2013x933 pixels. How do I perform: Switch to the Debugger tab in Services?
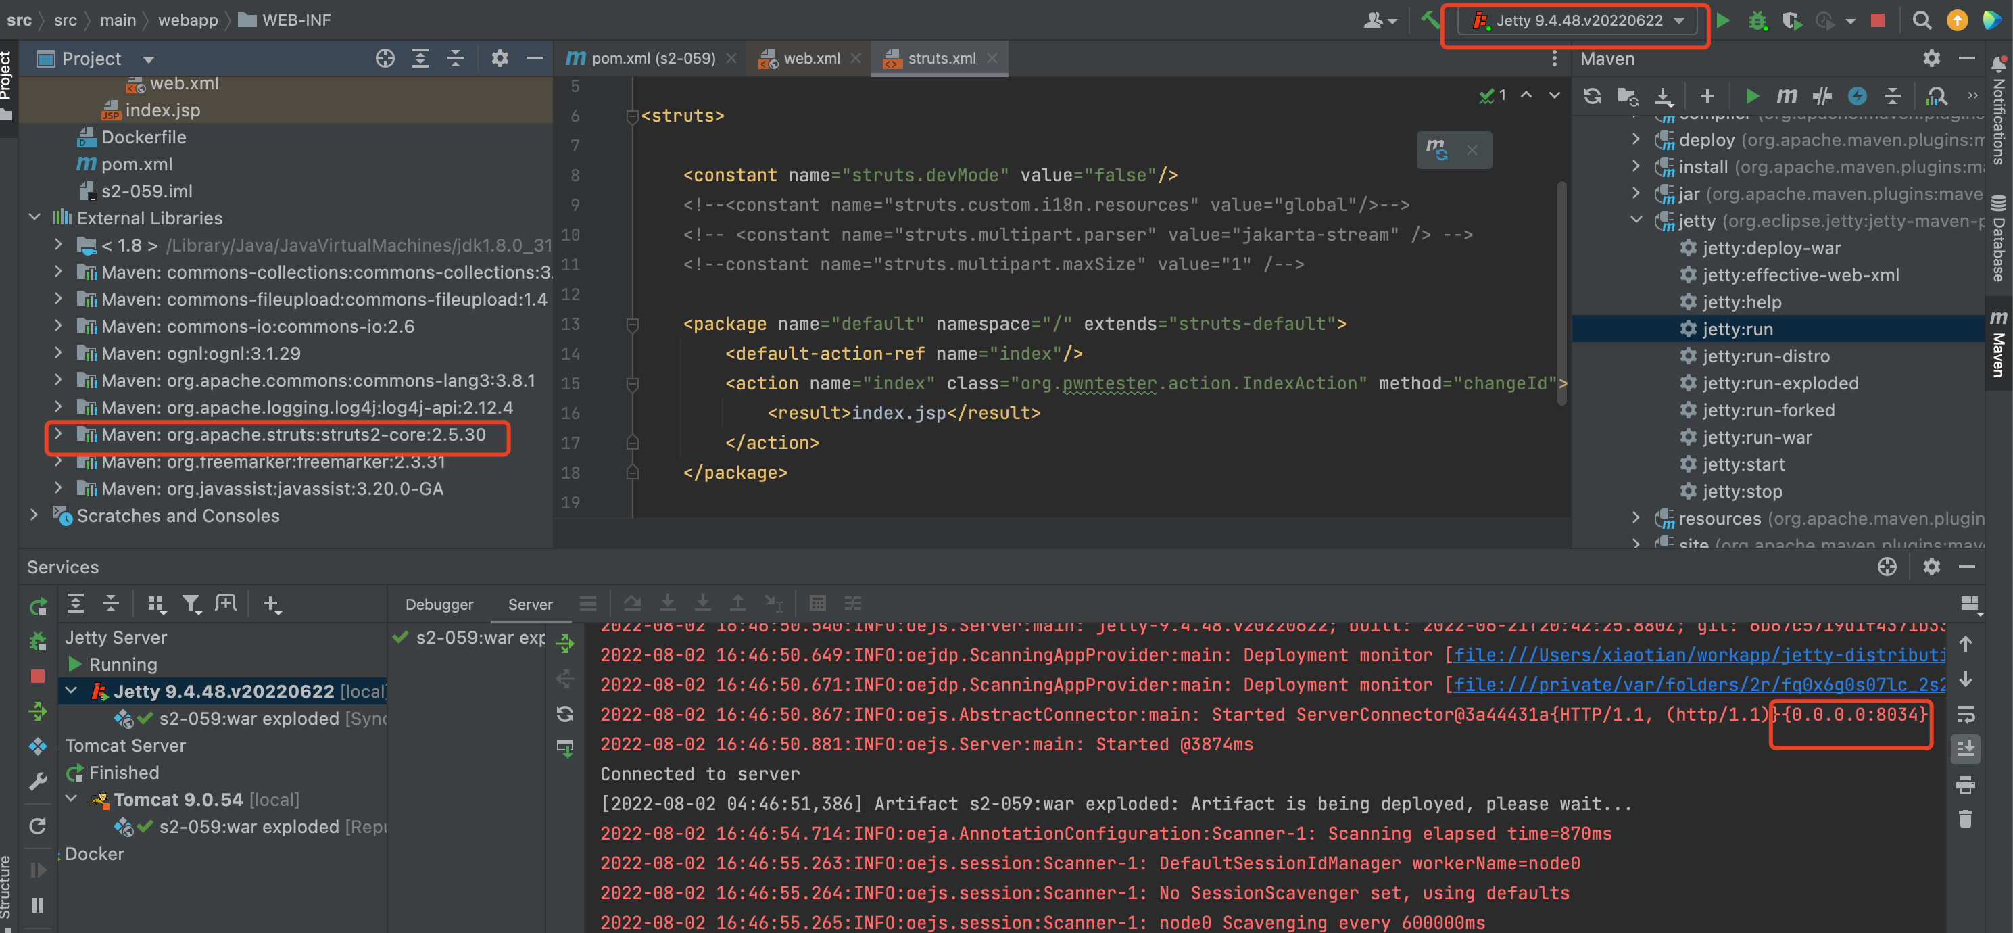point(439,604)
